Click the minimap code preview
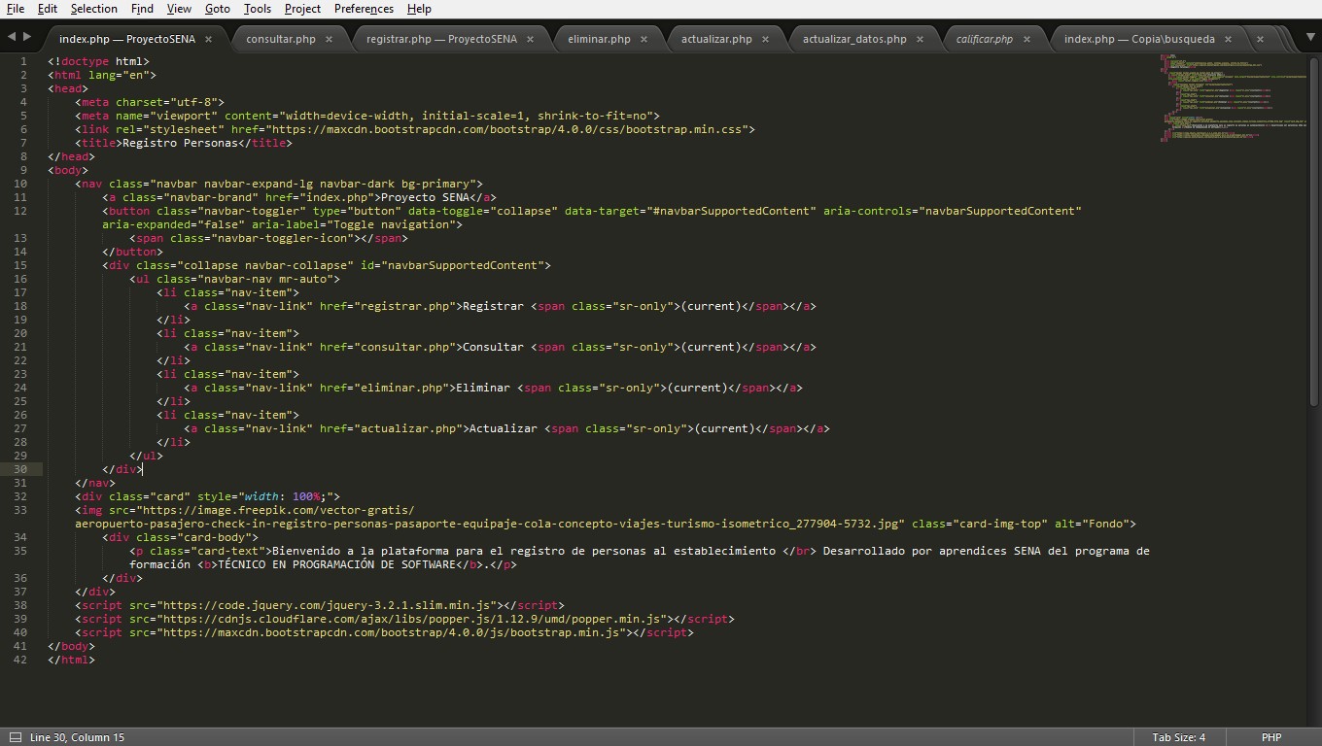The image size is (1322, 746). pos(1233,97)
